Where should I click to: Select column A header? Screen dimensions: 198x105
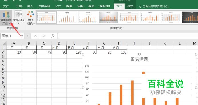(x=14, y=43)
